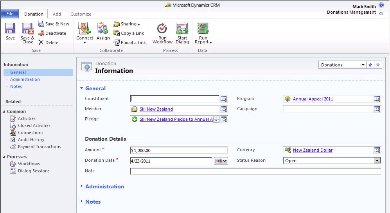This screenshot has width=390, height=213.
Task: Open the Ski New Zealand member link
Action: [x=156, y=109]
